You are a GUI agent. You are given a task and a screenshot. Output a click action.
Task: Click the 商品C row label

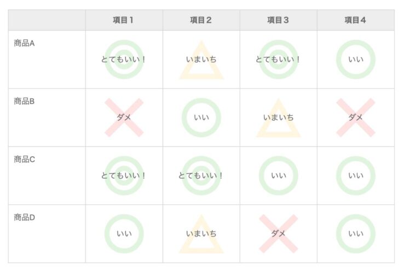point(24,159)
